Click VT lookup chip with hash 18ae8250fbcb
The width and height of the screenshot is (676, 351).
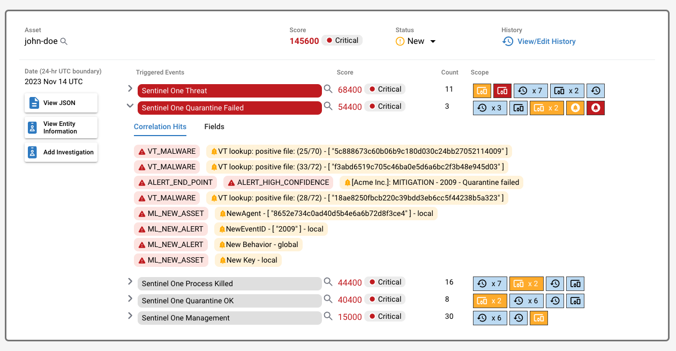[357, 198]
